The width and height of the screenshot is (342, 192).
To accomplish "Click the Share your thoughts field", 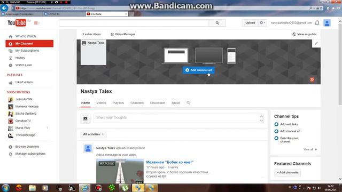I will point(178,118).
